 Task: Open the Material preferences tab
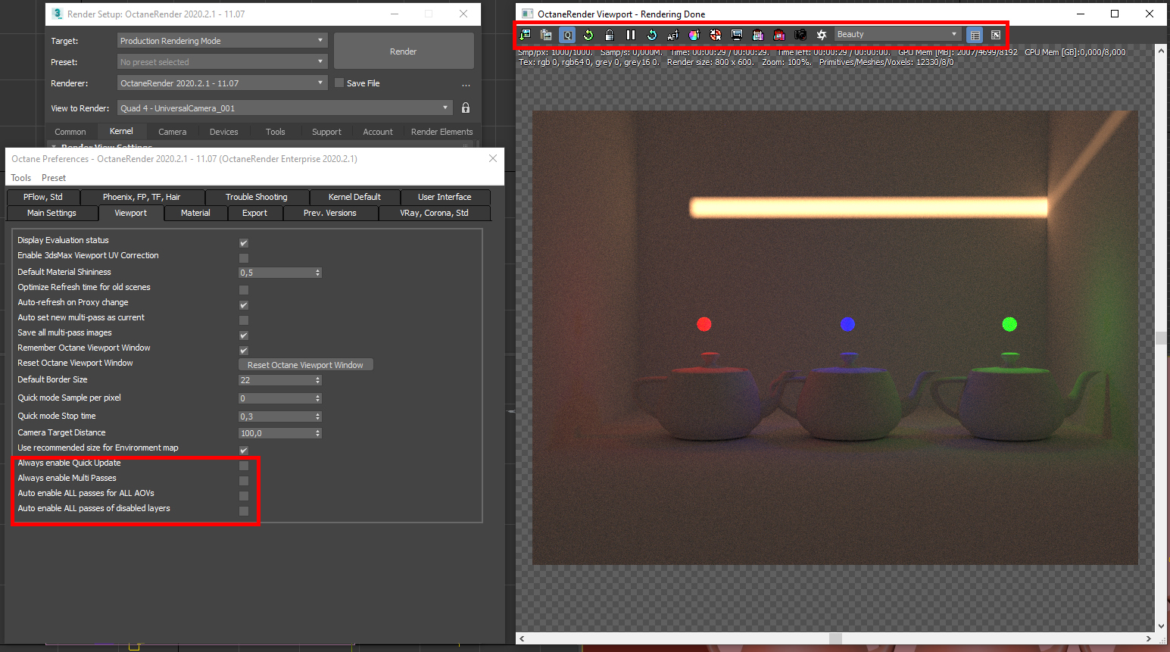click(x=195, y=213)
